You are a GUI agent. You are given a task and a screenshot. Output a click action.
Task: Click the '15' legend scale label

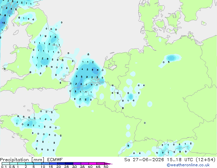(51, 167)
